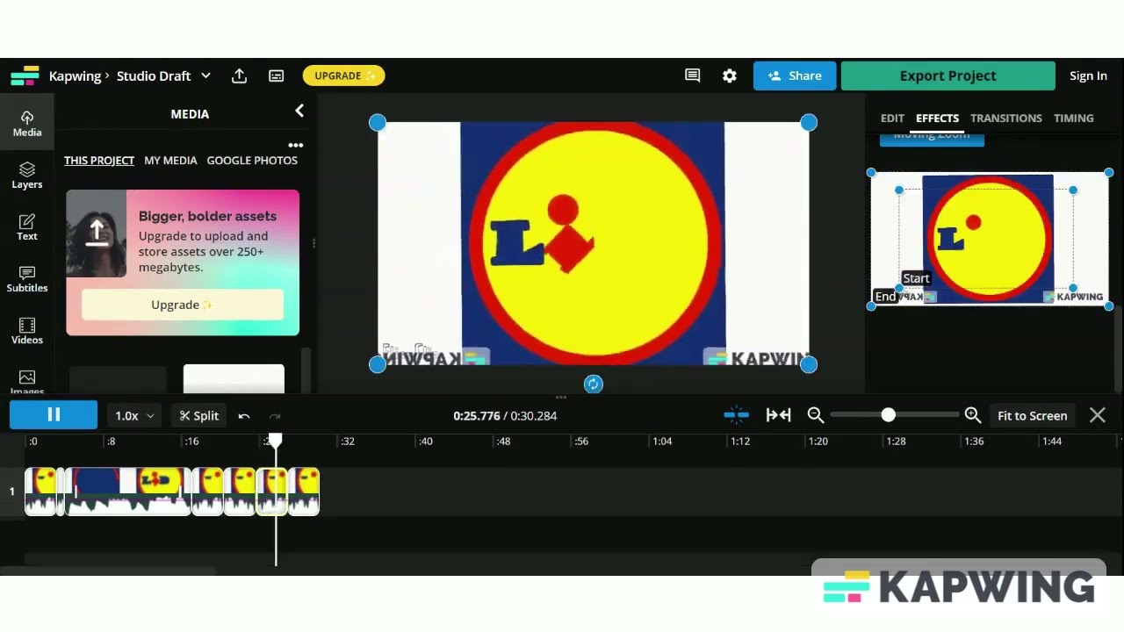Open the 1.0x playback speed dropdown
This screenshot has width=1124, height=632.
pos(134,416)
